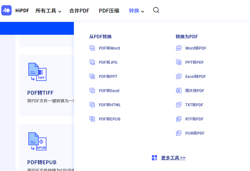Screen dimensions: 250x171
Task: Click the PDF转EPUB menu icon
Action: tap(92, 119)
